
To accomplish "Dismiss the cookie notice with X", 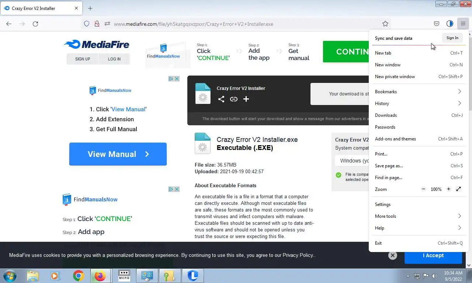I will tap(393, 255).
